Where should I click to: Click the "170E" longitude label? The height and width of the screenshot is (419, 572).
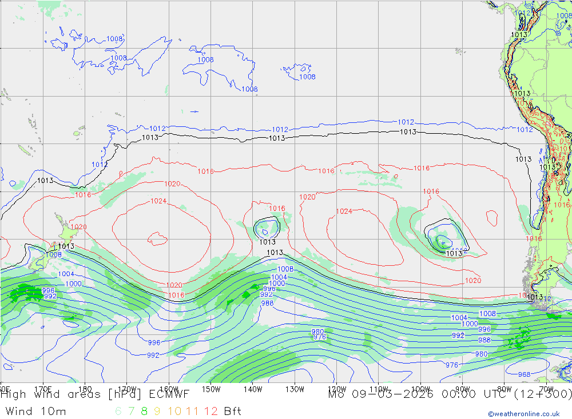43,389
